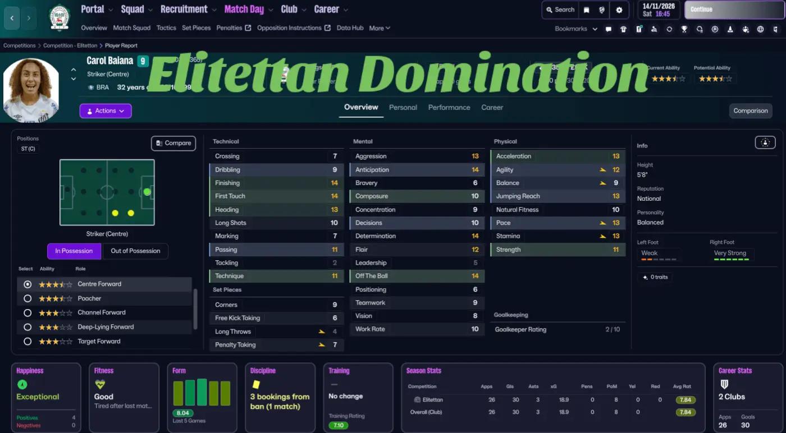Viewport: 786px width, 433px height.
Task: Select the Target Forward role radio
Action: point(27,341)
